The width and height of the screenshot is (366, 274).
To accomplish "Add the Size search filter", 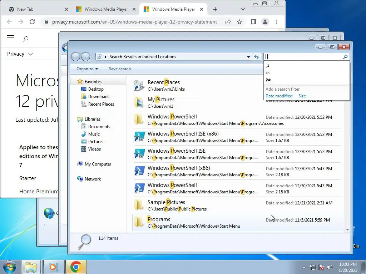I will [x=302, y=96].
